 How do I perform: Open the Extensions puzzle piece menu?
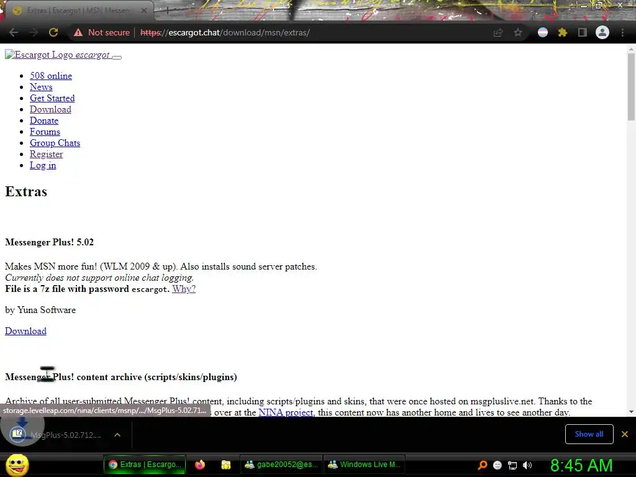click(x=563, y=32)
